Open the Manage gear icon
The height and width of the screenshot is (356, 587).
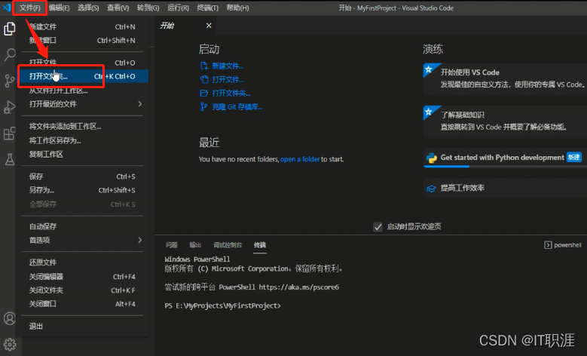tap(9, 344)
